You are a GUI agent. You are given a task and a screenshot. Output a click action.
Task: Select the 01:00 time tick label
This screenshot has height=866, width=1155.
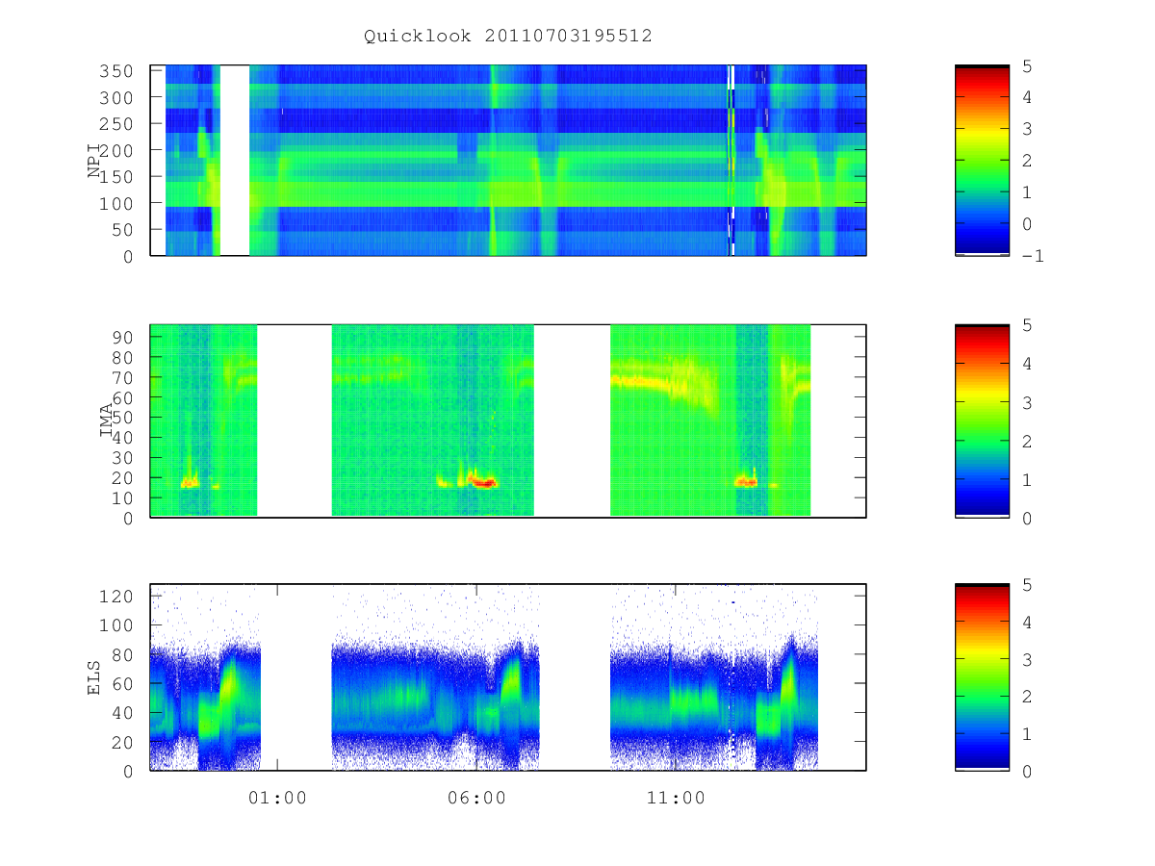click(277, 798)
